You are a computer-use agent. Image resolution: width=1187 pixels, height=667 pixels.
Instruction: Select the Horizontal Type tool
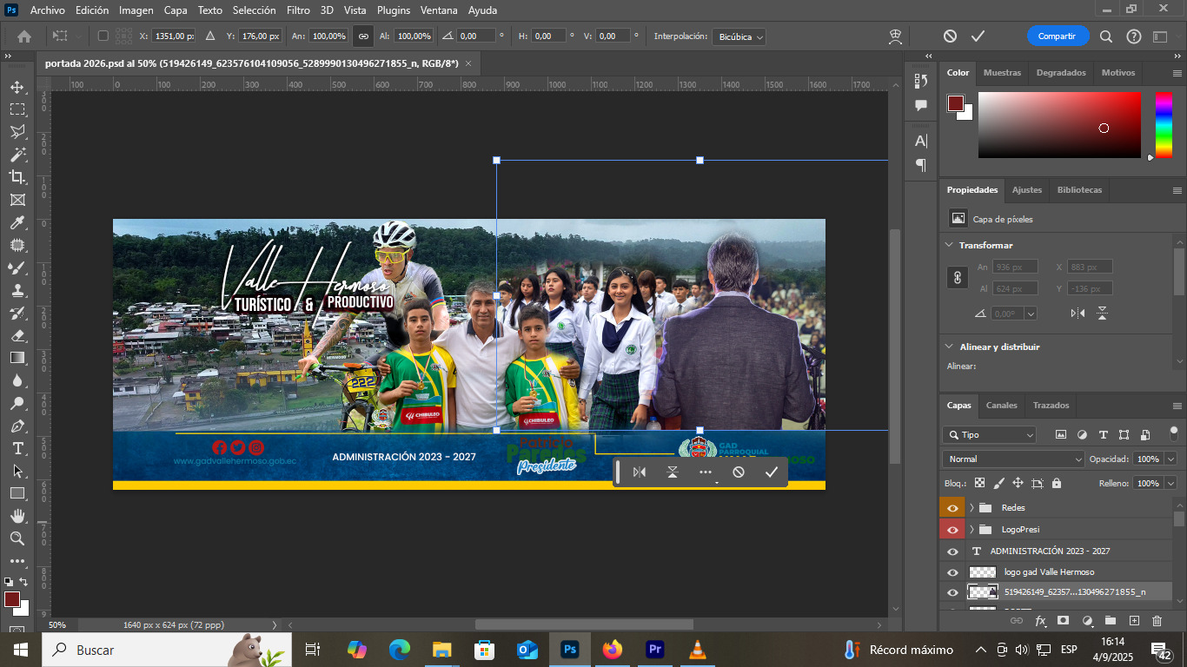pyautogui.click(x=17, y=448)
